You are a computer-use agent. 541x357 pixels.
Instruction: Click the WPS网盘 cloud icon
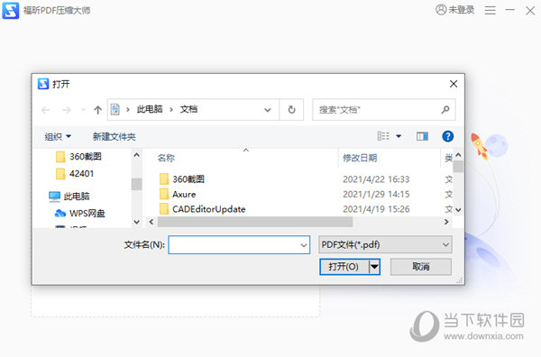[60, 214]
